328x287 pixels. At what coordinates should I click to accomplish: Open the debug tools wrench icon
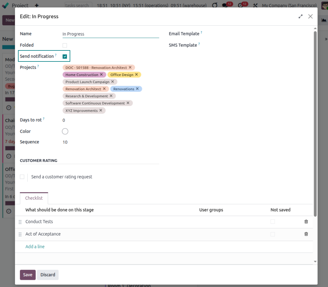(x=255, y=6)
